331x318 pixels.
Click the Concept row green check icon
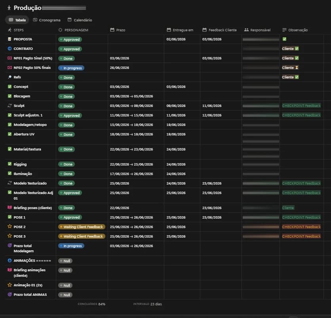point(10,86)
